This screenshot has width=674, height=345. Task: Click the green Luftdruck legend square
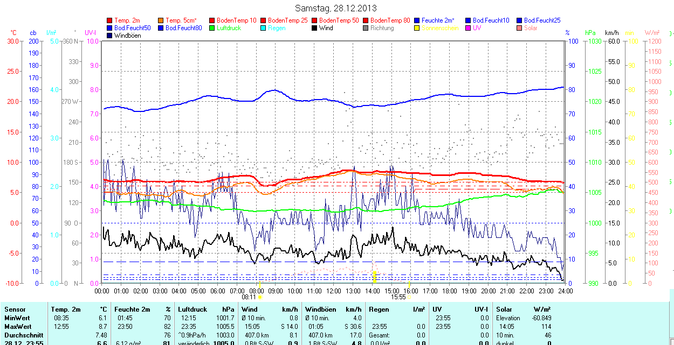point(212,28)
